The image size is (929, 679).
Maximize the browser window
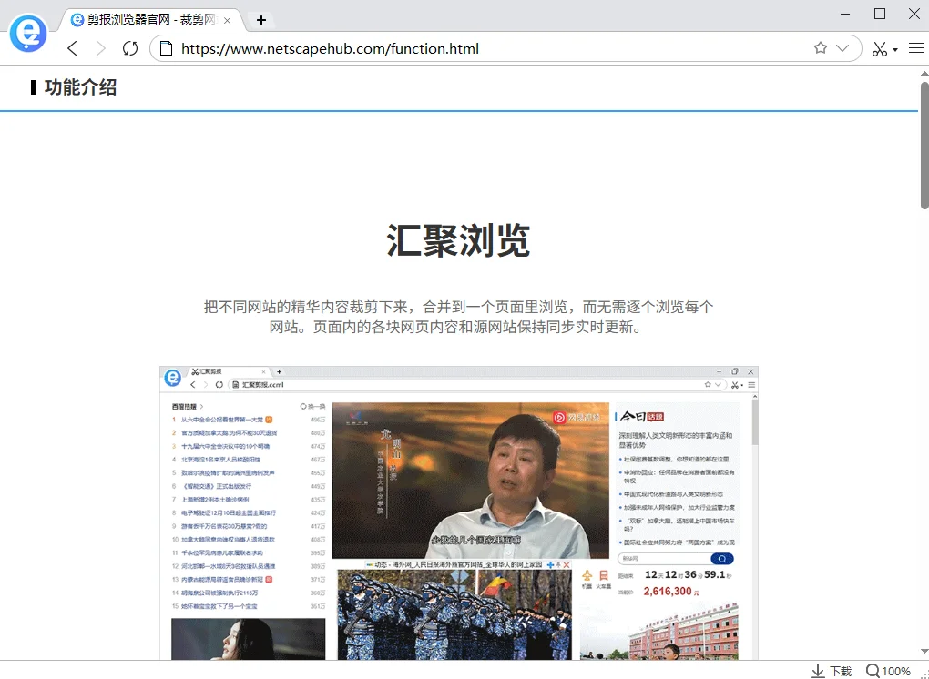point(880,14)
